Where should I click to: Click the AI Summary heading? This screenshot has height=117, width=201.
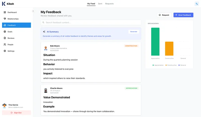(53, 32)
